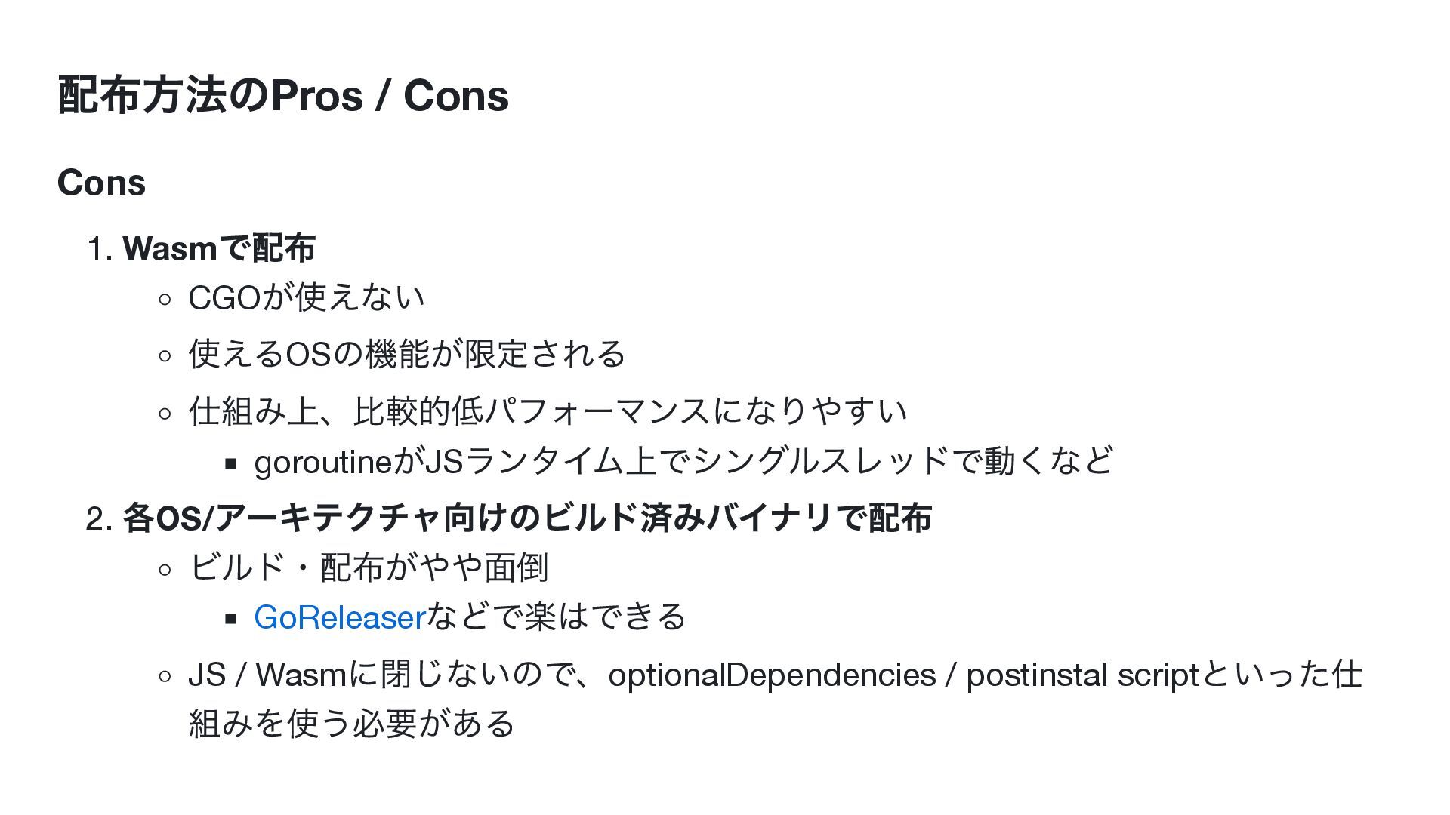This screenshot has height=815, width=1450.
Task: Click the postinstal script text
Action: pos(1083,675)
